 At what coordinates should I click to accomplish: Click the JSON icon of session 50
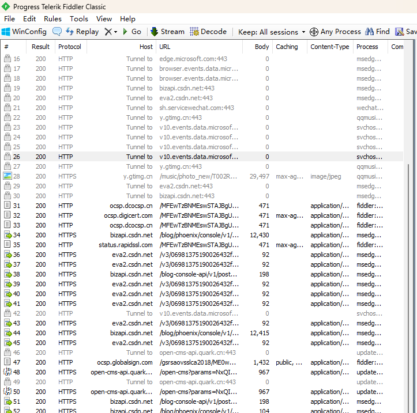click(7, 391)
